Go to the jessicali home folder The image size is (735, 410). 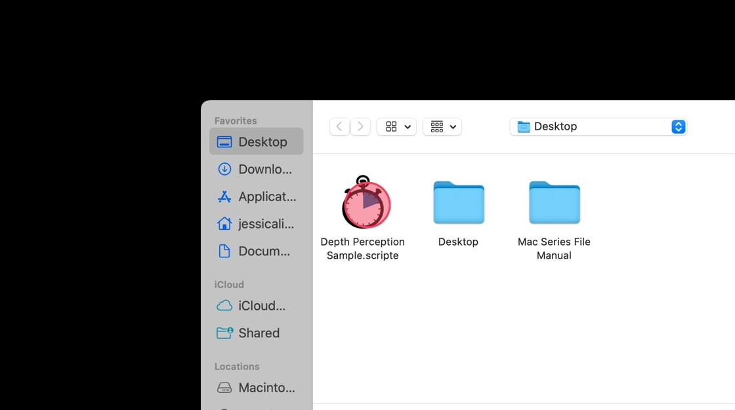coord(256,224)
